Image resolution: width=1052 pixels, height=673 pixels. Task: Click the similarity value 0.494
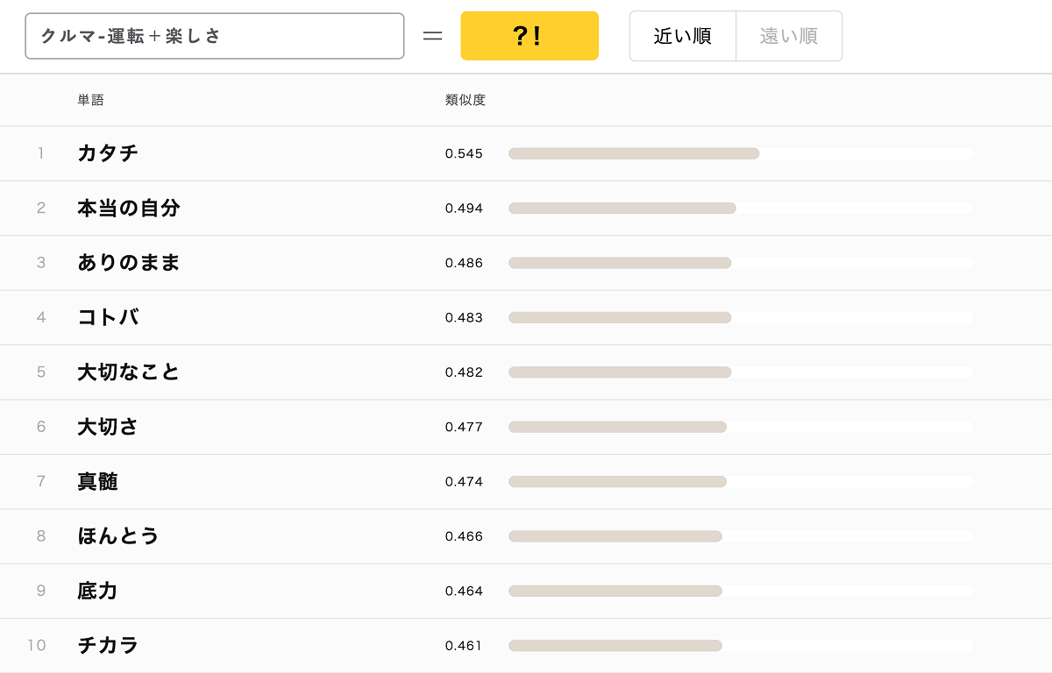pyautogui.click(x=464, y=209)
